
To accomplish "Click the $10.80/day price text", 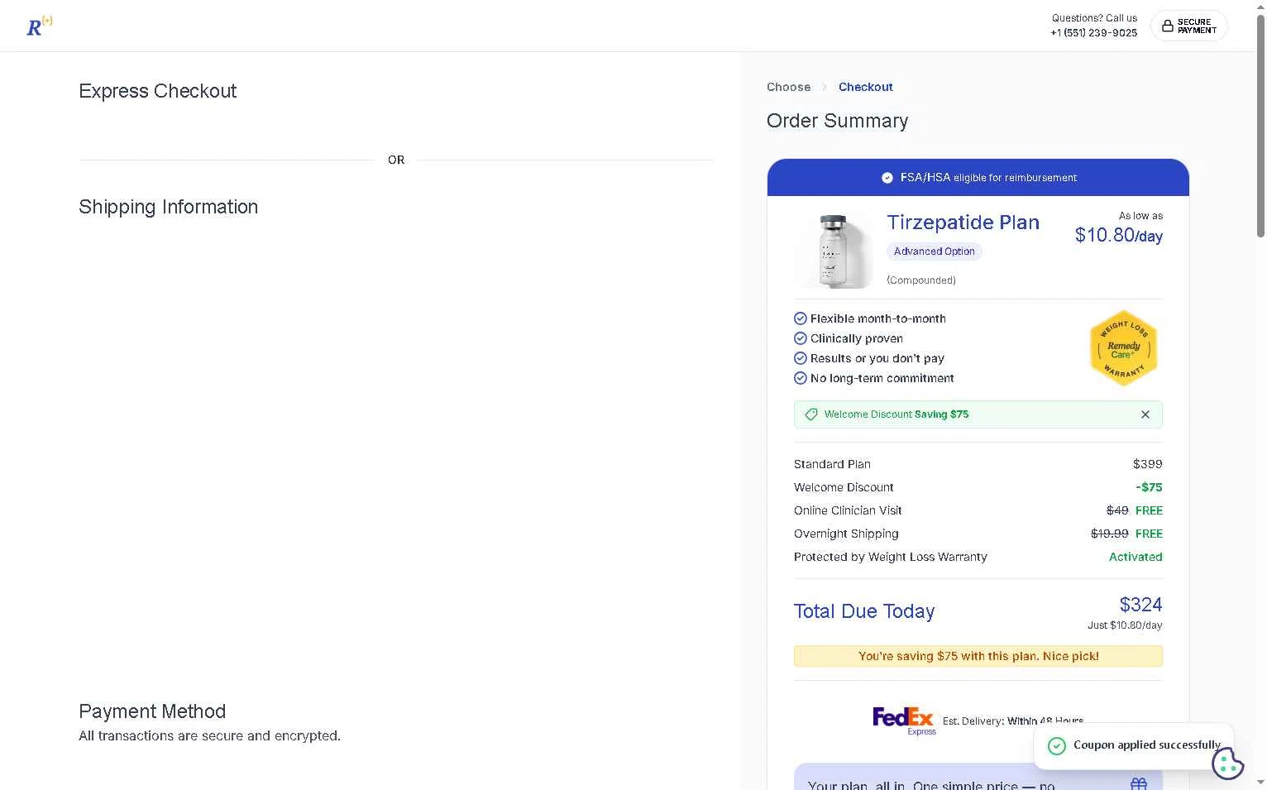I will tap(1118, 236).
